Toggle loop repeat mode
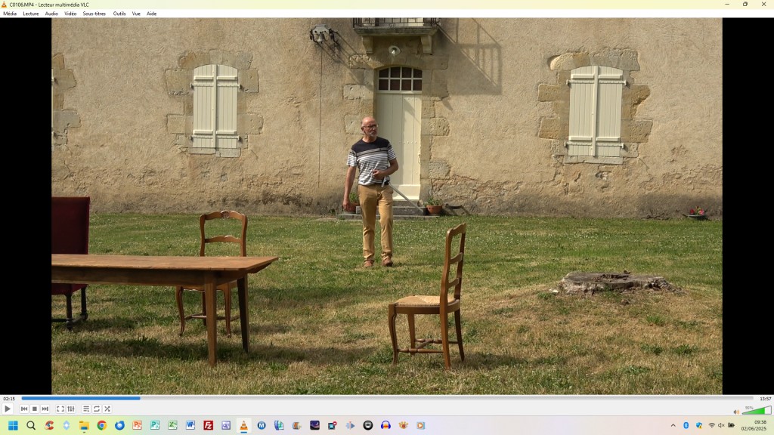 tap(97, 409)
